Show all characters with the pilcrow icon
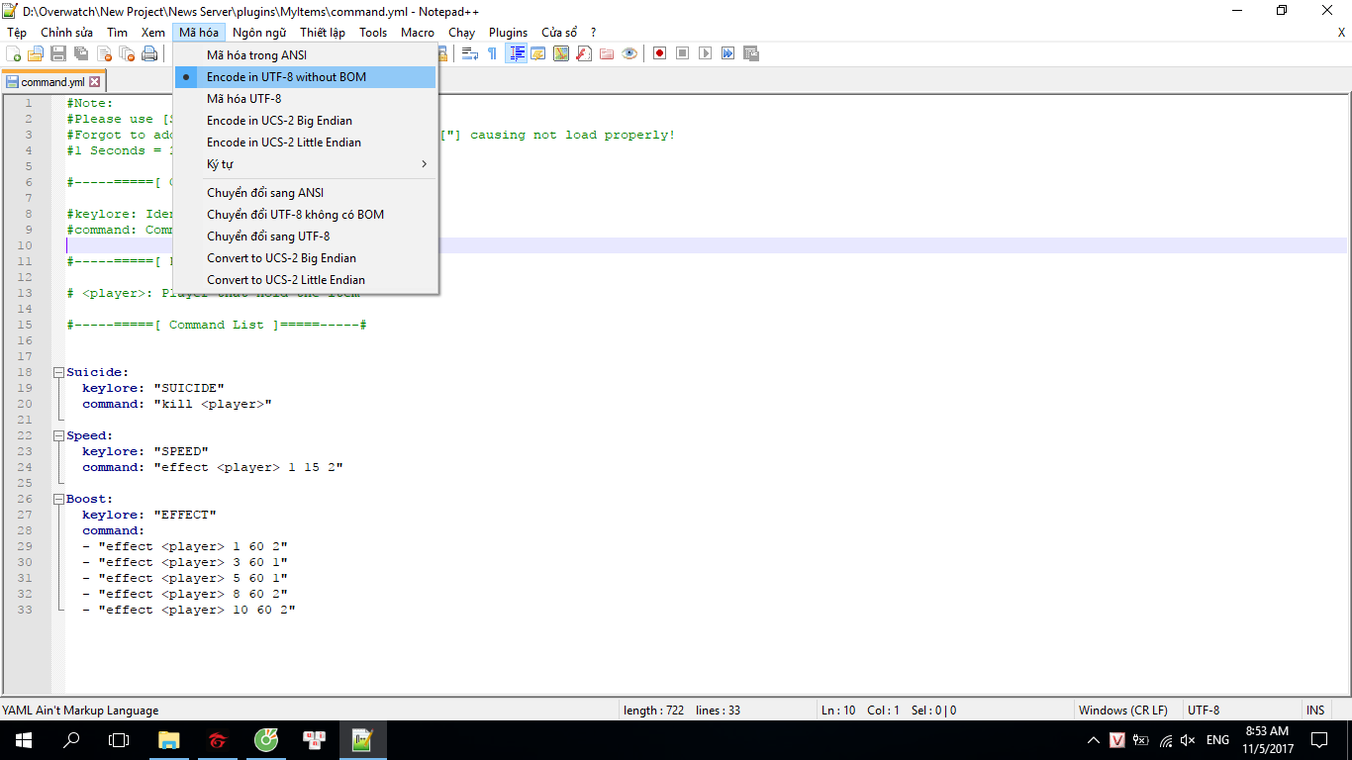1352x760 pixels. click(492, 53)
